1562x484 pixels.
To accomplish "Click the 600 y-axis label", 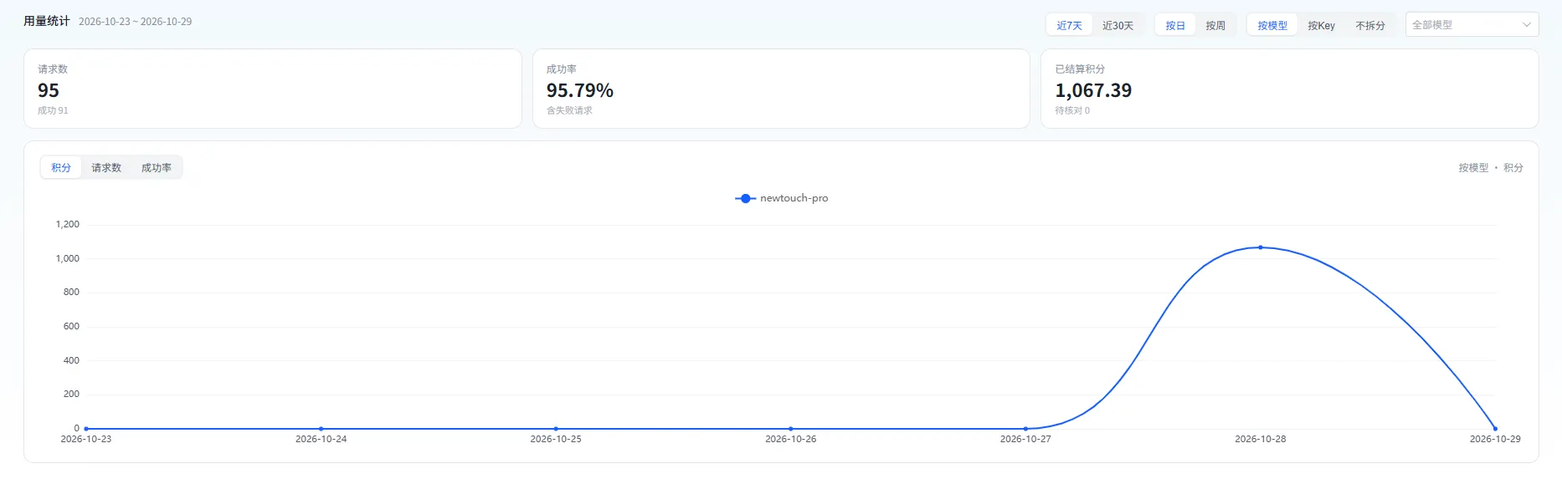I will [x=71, y=326].
